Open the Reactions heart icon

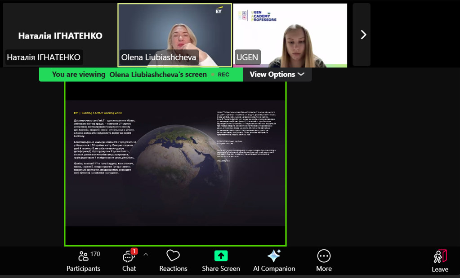tap(173, 256)
